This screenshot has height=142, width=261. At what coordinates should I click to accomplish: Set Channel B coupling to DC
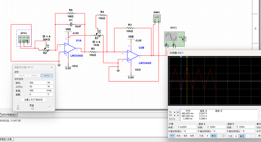[x=242, y=136]
